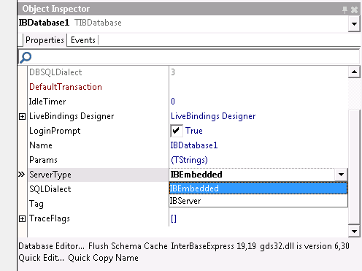Click the LoginPrompt property name
This screenshot has width=362, height=271.
[55, 131]
